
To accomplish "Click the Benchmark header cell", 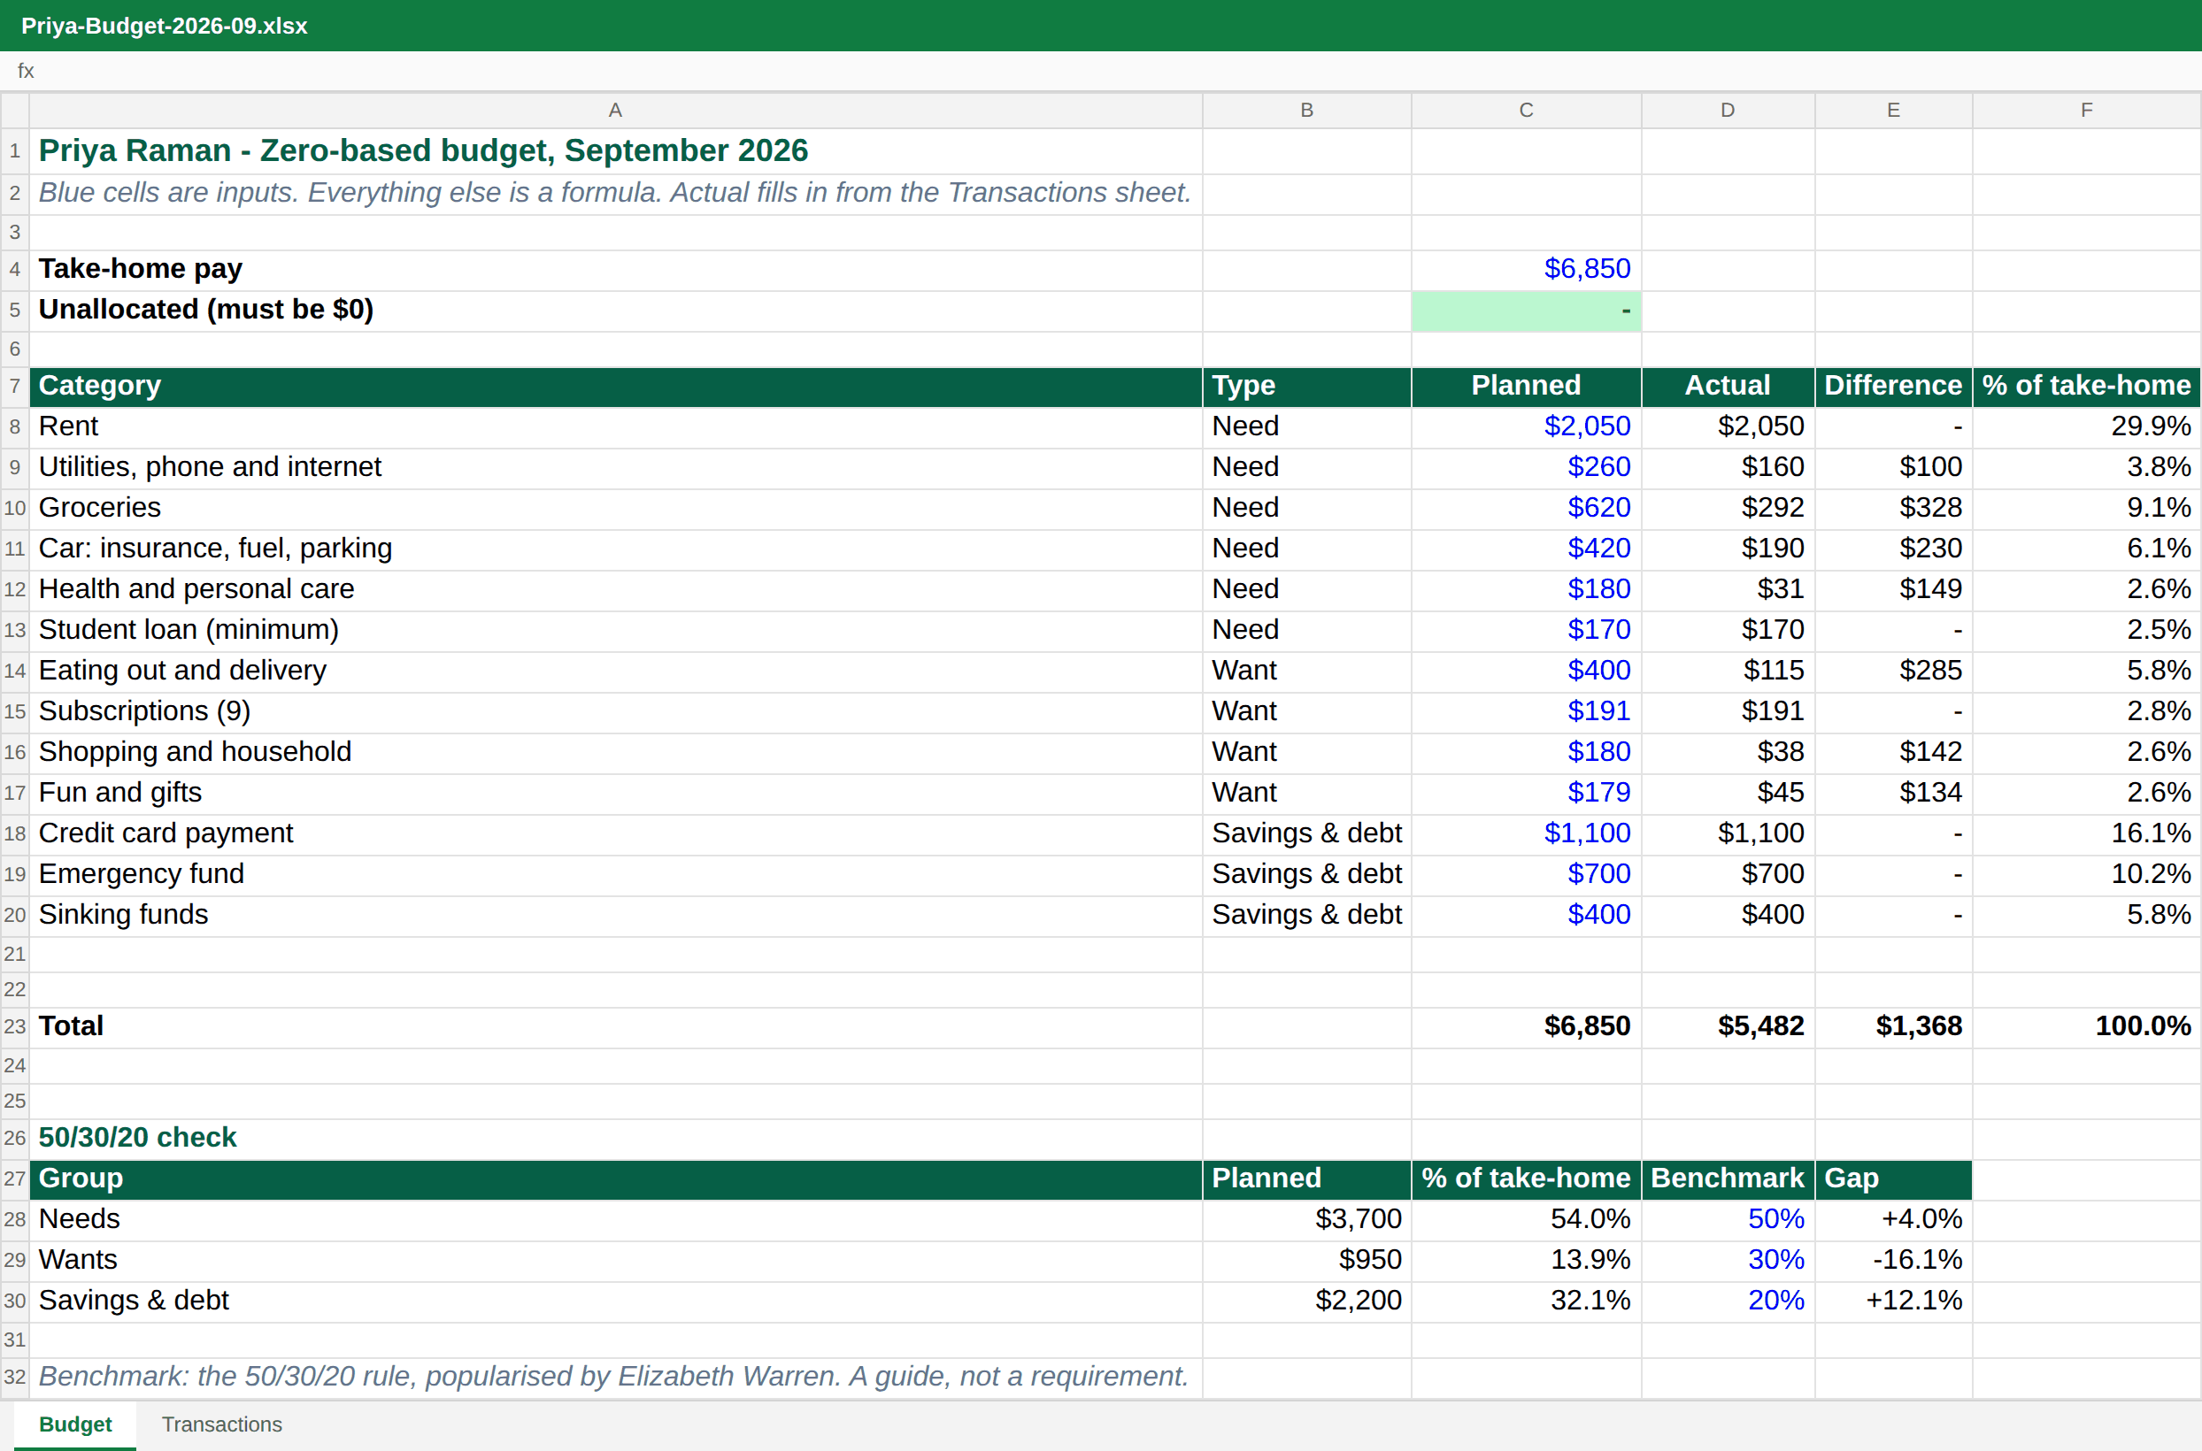I will pos(1728,1178).
